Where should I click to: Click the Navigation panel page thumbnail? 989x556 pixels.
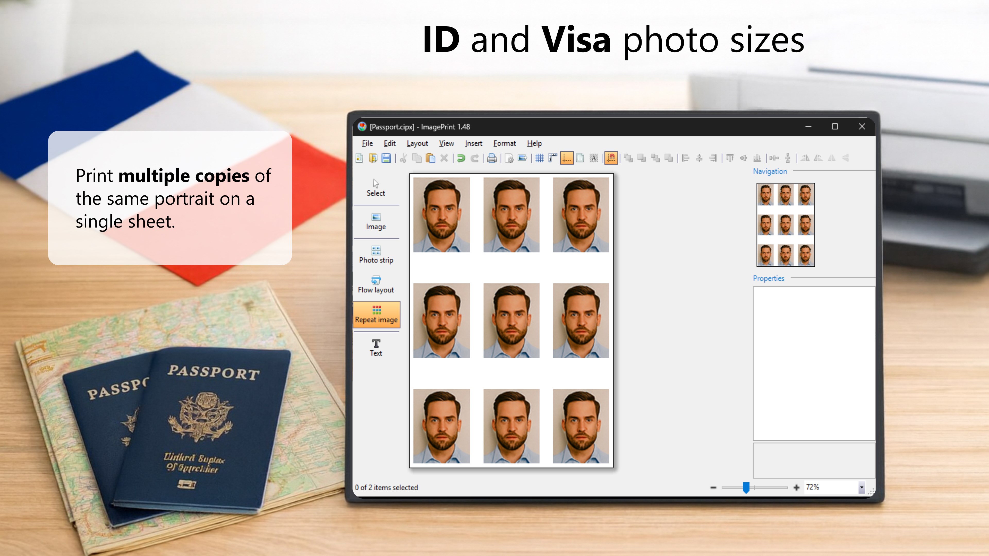coord(786,225)
